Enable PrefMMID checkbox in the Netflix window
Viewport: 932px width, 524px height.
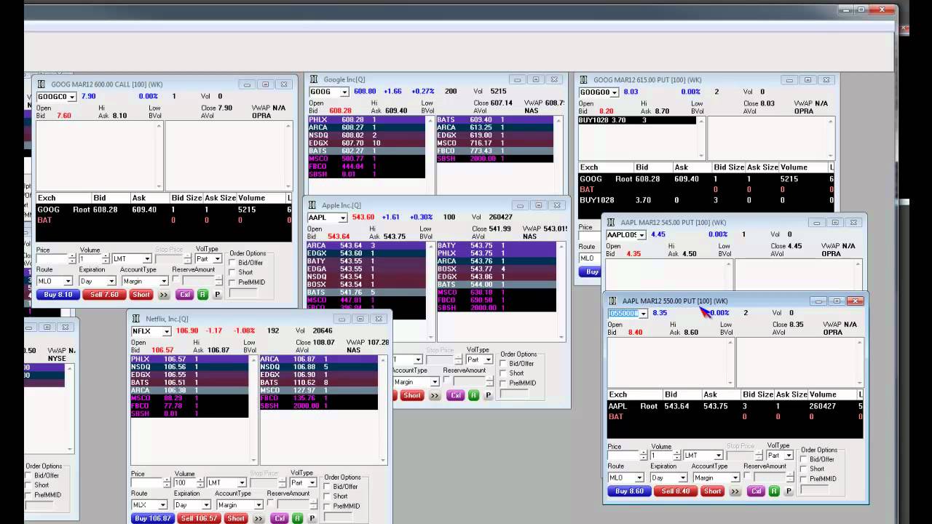coord(328,506)
